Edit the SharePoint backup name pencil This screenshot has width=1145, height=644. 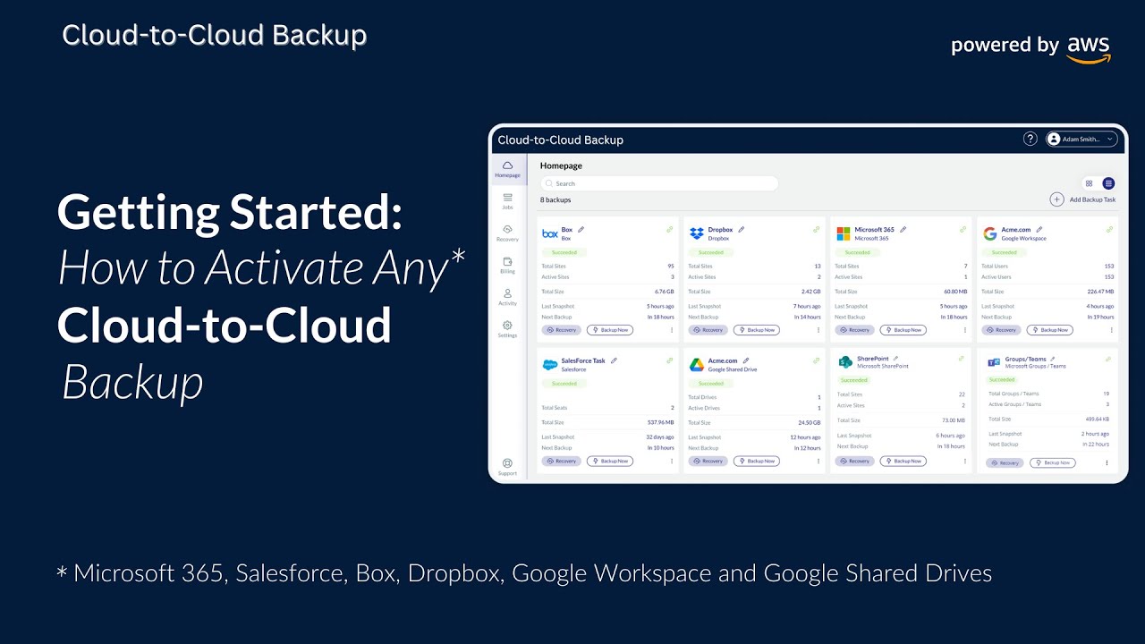pyautogui.click(x=896, y=359)
